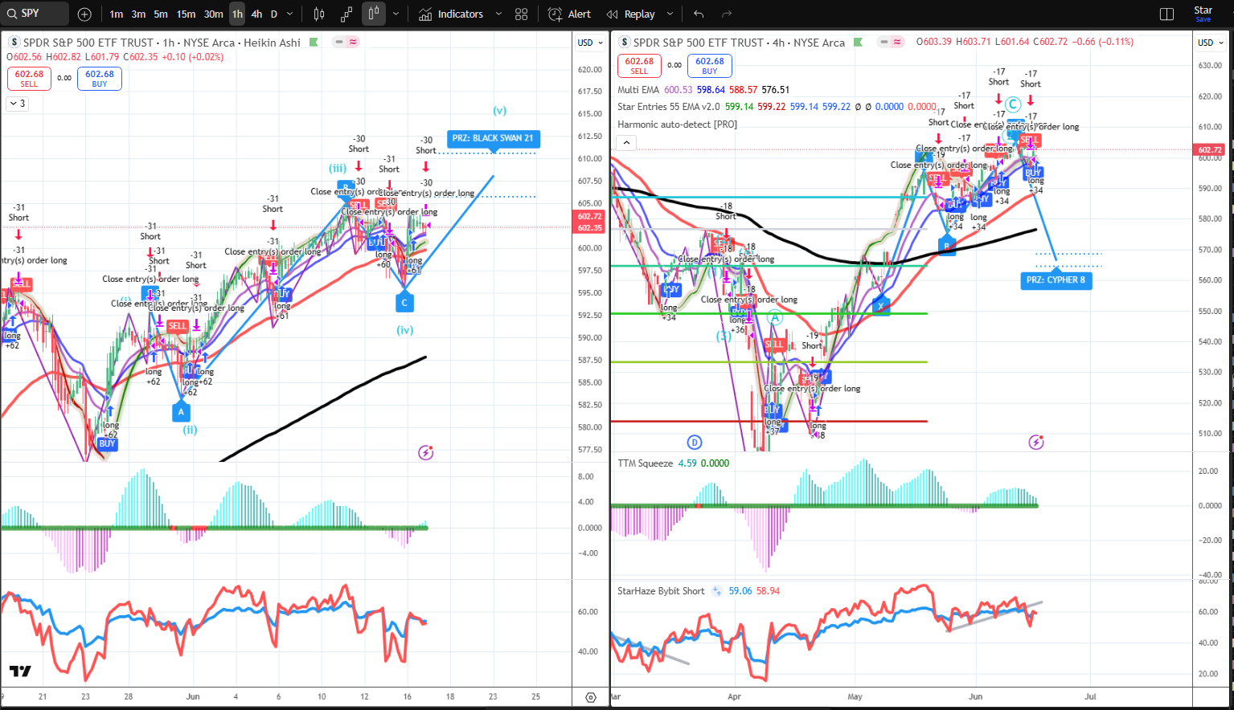Choose the 30m timeframe
This screenshot has height=710, width=1234.
coord(213,14)
